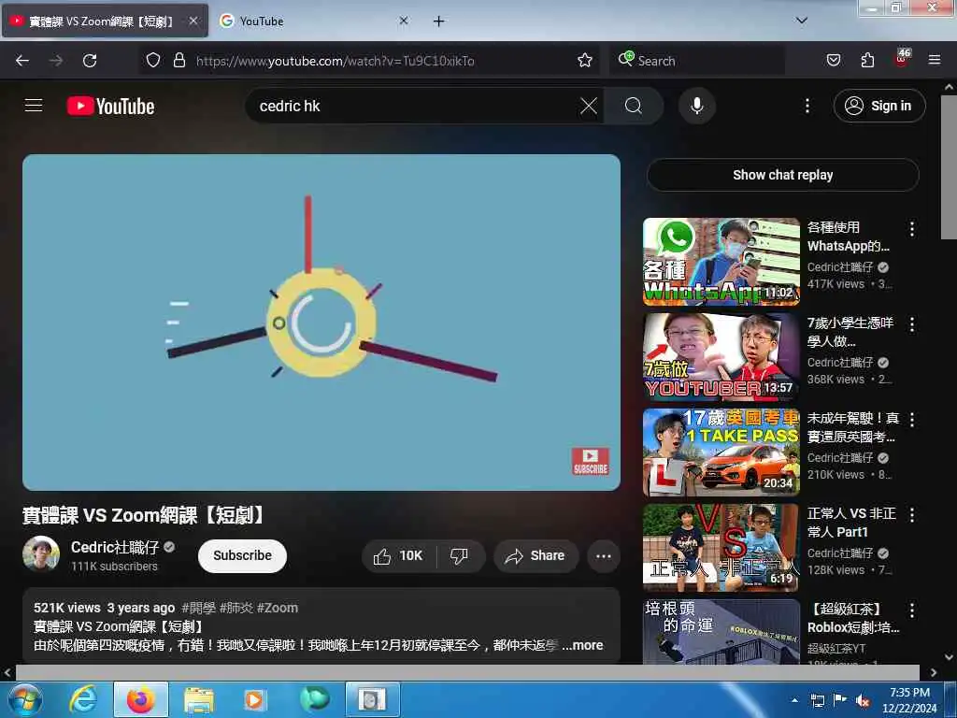Click the in-video SUBSCRIBE watermark button
The image size is (957, 718).
591,461
